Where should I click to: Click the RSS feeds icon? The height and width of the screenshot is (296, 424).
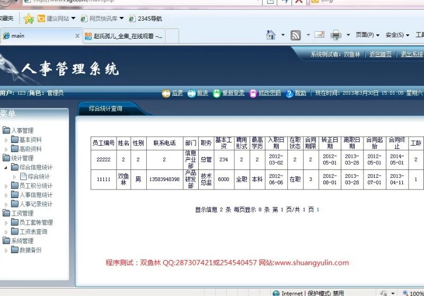[x=295, y=35]
